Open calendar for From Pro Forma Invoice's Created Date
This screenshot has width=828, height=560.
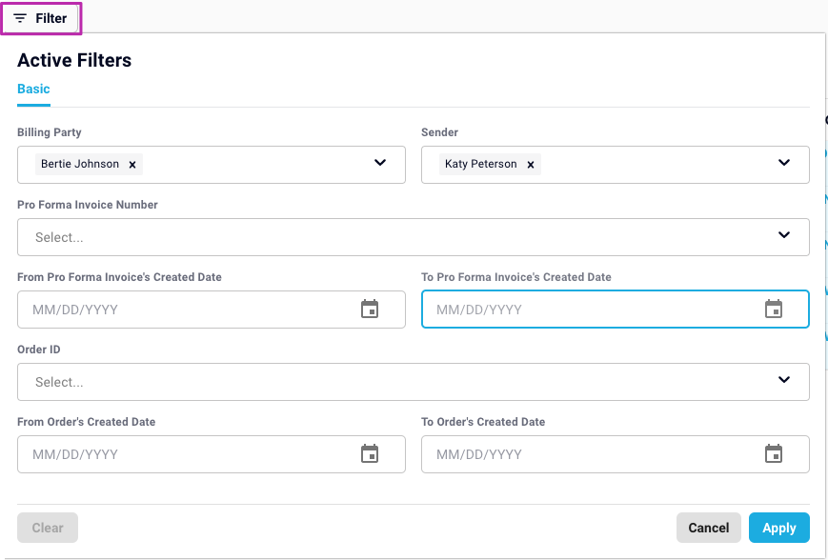click(x=370, y=309)
